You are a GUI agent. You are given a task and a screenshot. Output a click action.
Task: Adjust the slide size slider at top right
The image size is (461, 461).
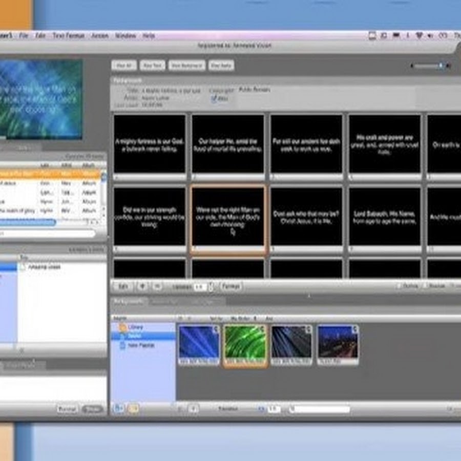tap(439, 66)
